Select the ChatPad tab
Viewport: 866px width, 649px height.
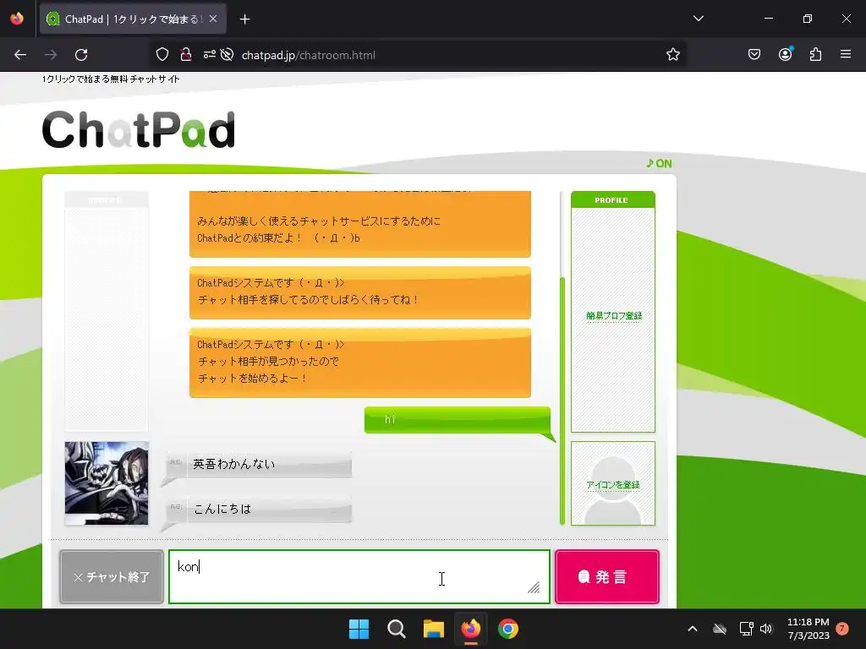tap(133, 19)
